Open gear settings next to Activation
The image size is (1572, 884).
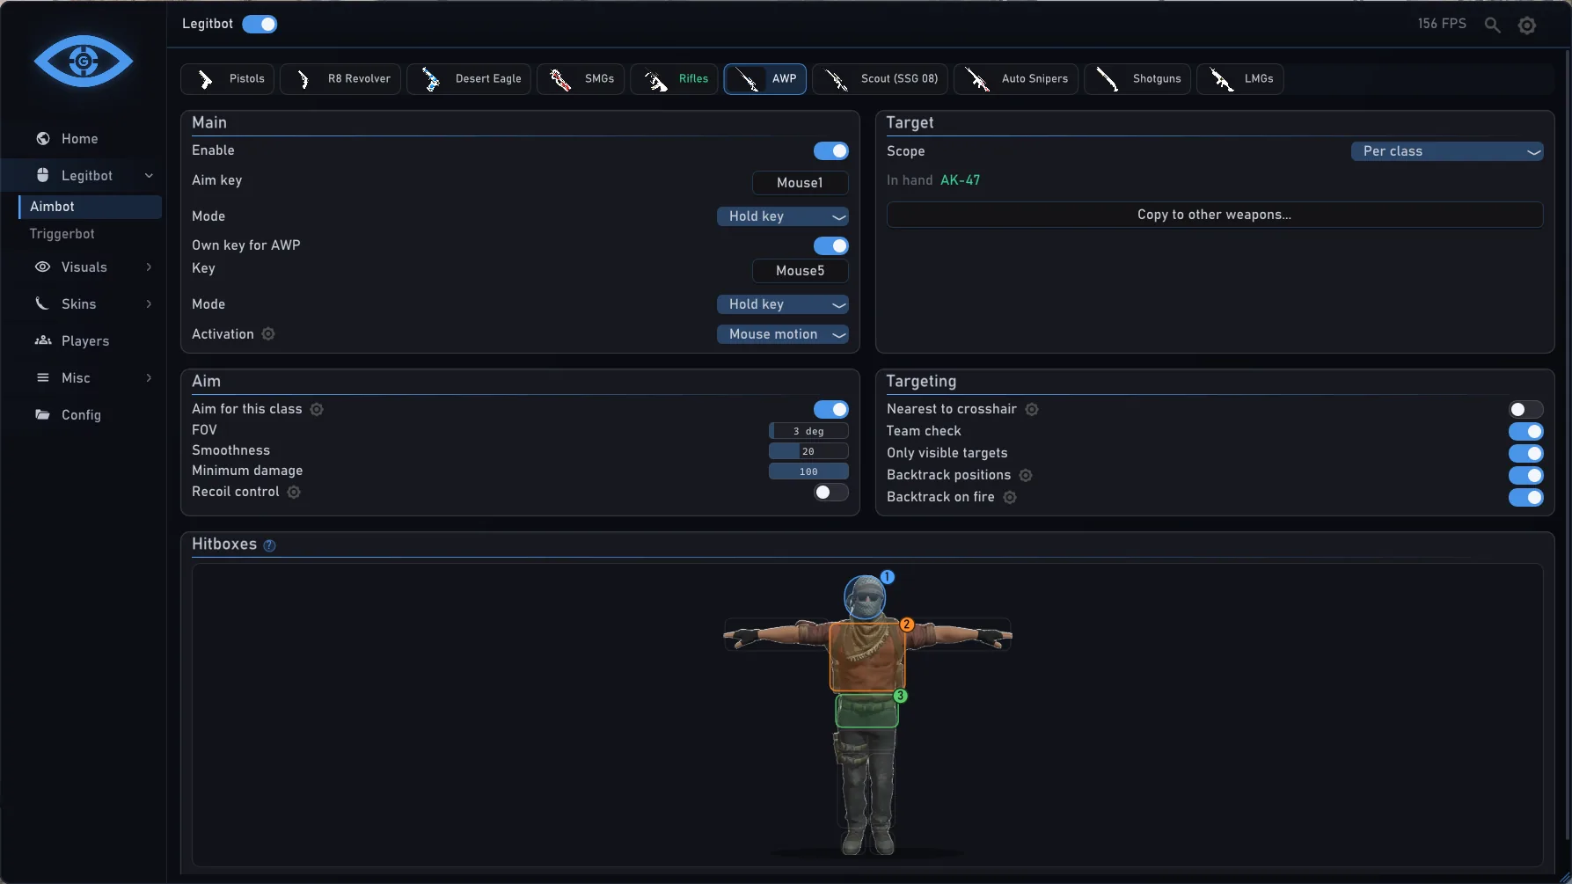[268, 334]
